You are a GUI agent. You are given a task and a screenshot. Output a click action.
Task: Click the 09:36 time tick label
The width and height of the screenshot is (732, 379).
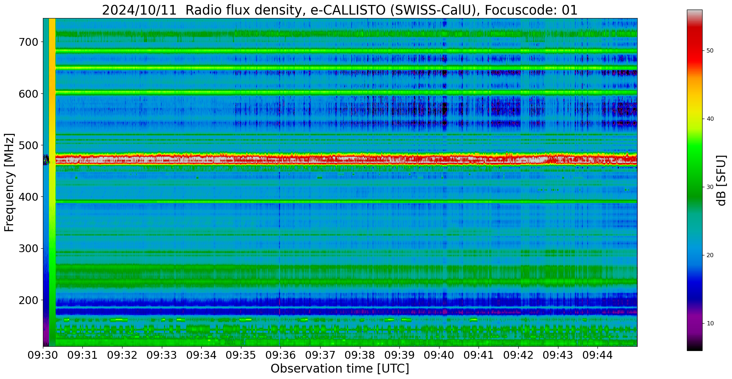pyautogui.click(x=281, y=355)
